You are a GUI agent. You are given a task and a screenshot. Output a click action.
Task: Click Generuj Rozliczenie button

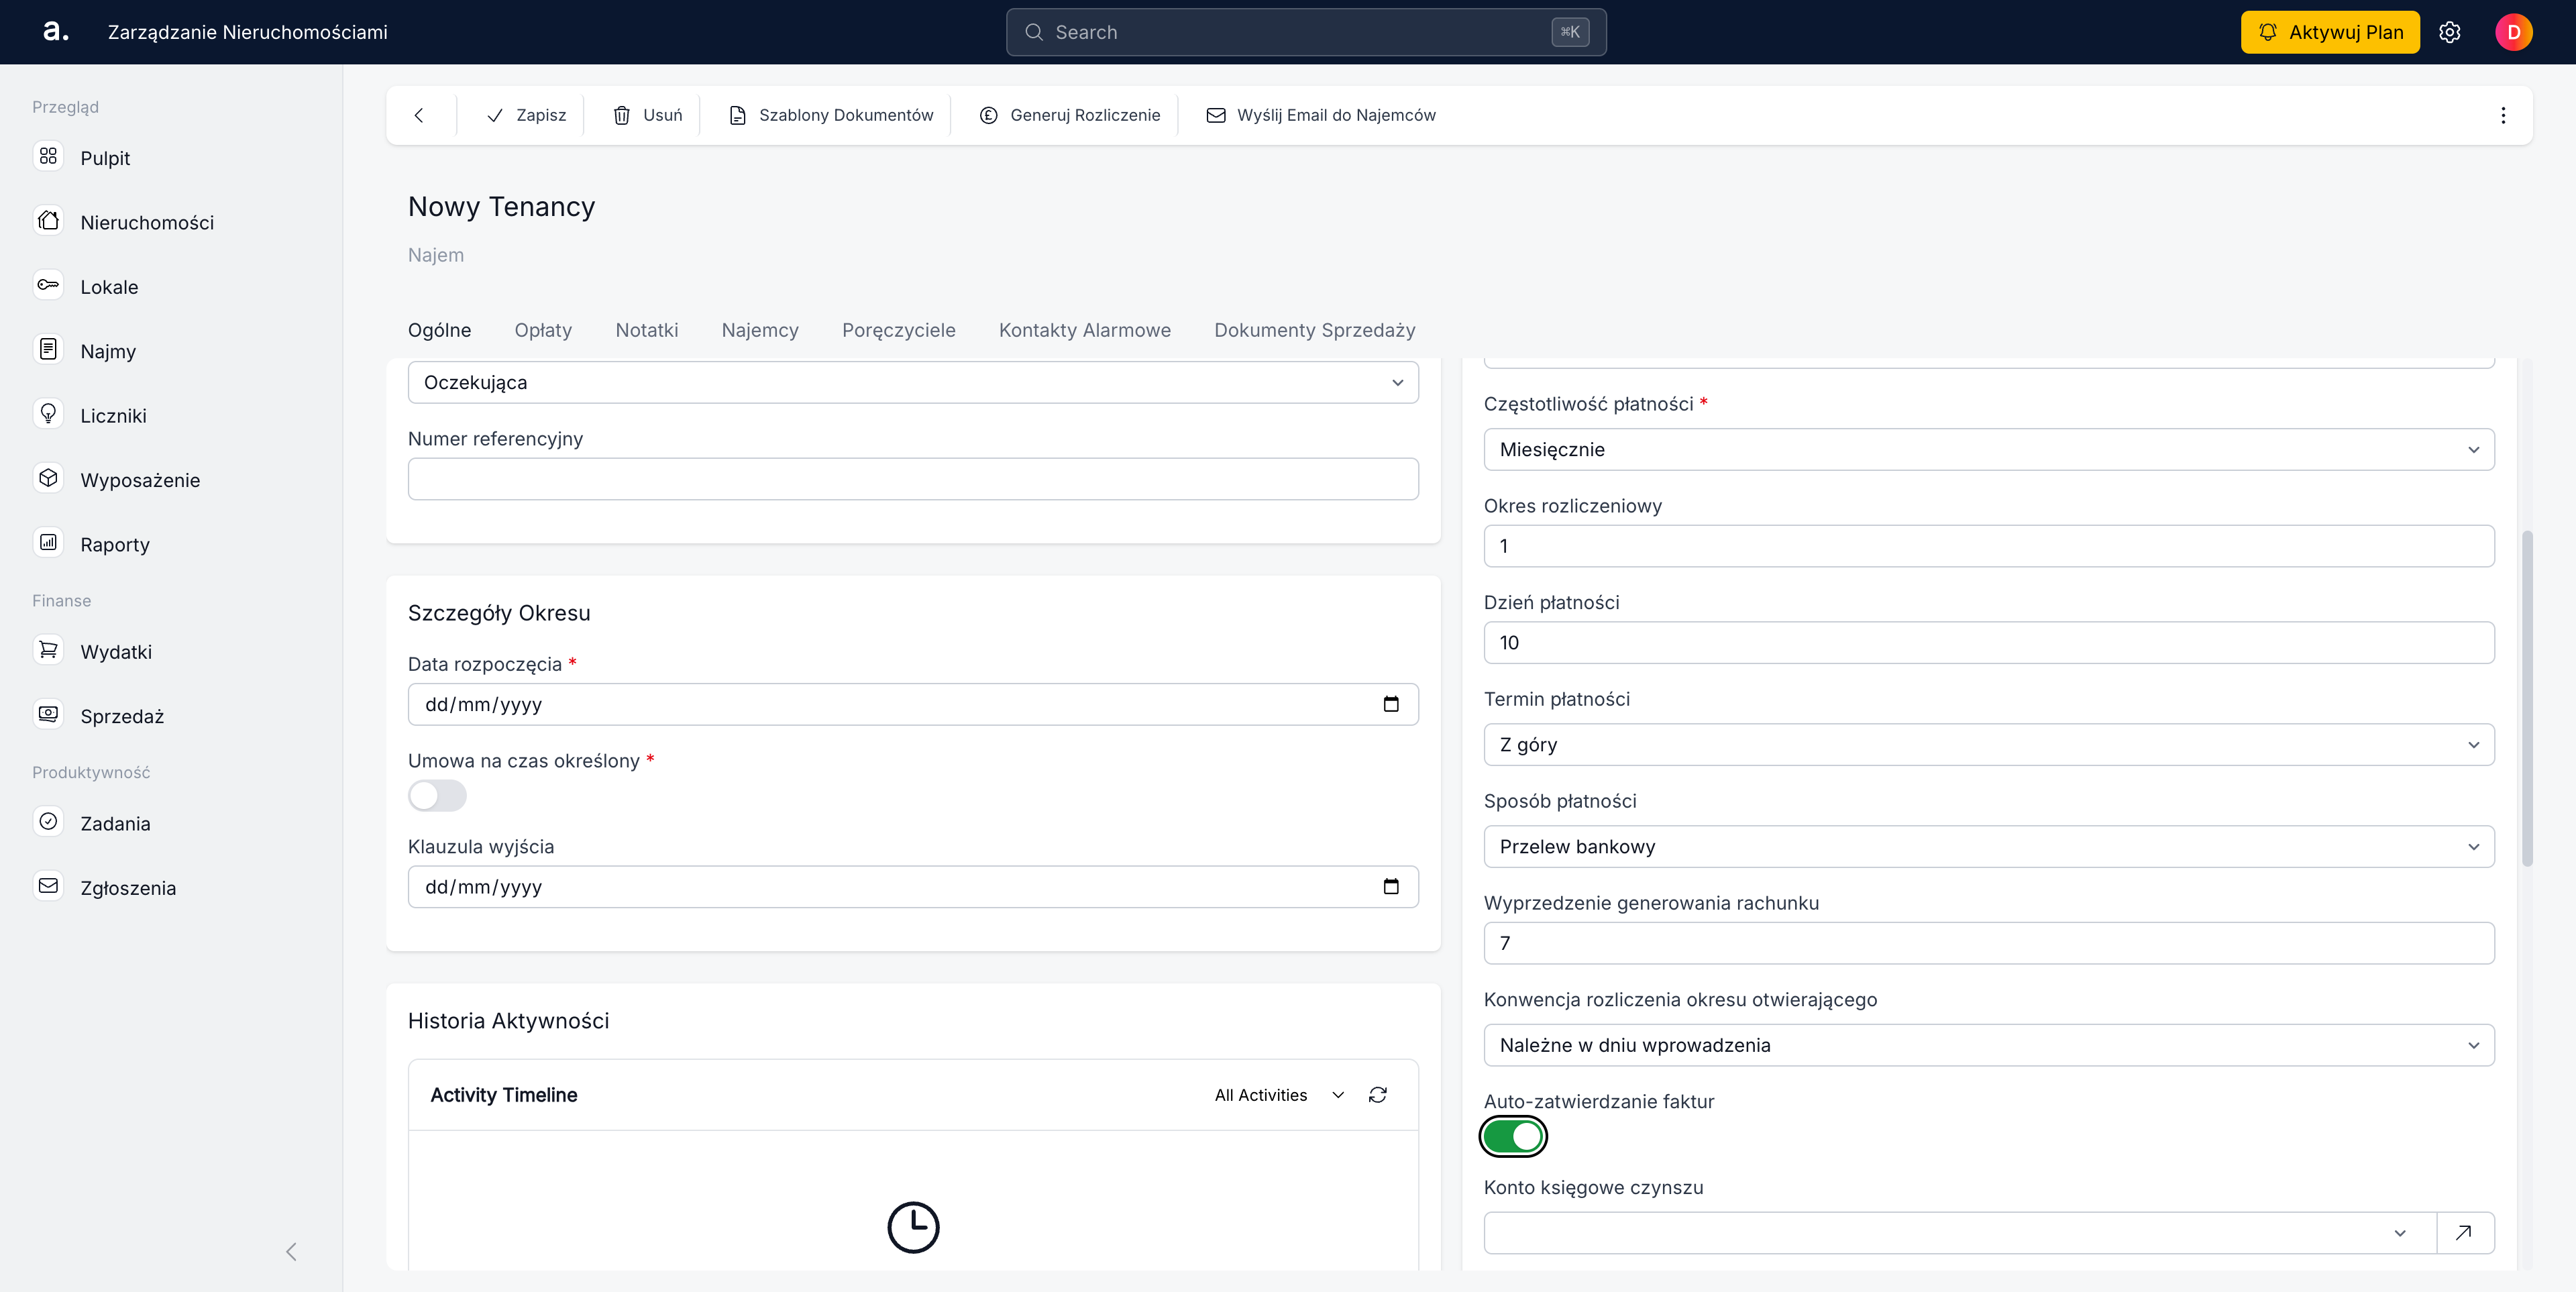coord(1070,115)
